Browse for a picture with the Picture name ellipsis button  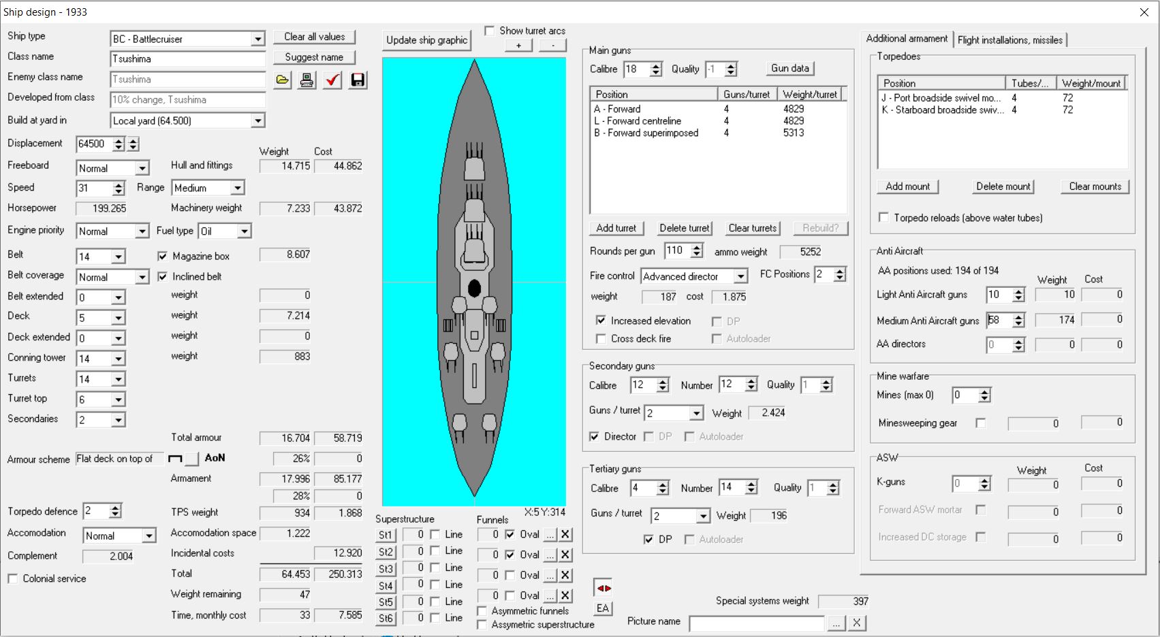[836, 623]
